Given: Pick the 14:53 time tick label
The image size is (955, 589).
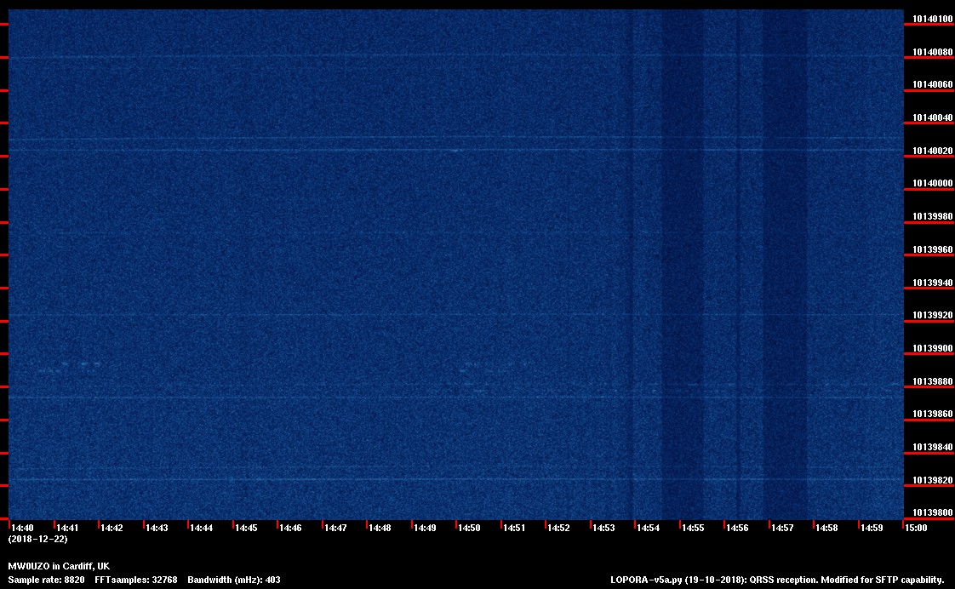Looking at the screenshot, I should tap(603, 528).
